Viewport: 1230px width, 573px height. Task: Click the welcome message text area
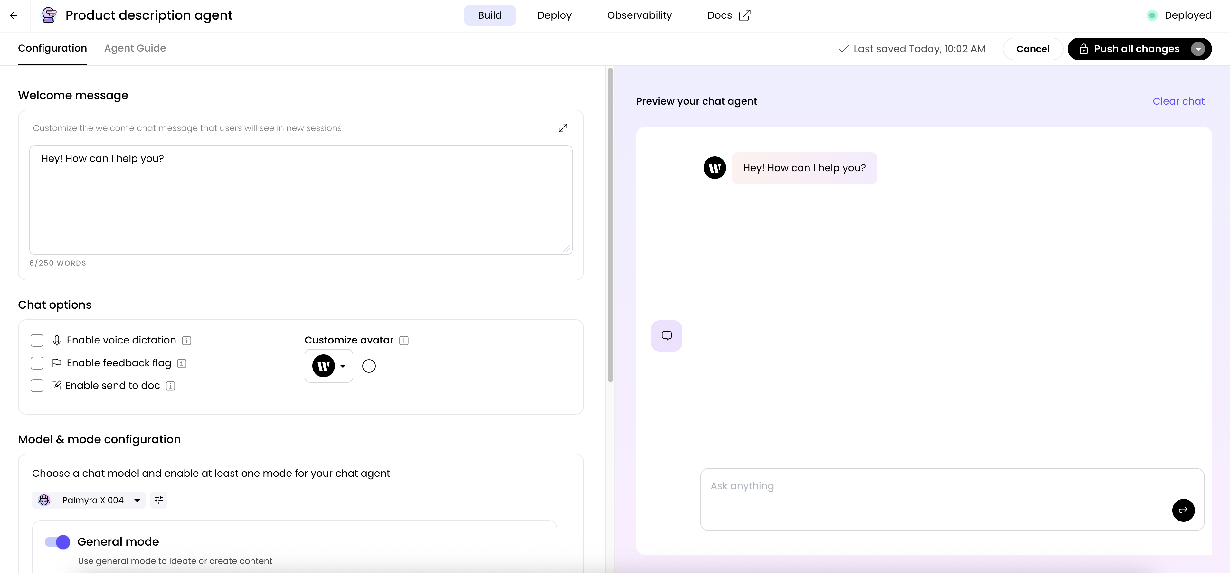click(301, 200)
